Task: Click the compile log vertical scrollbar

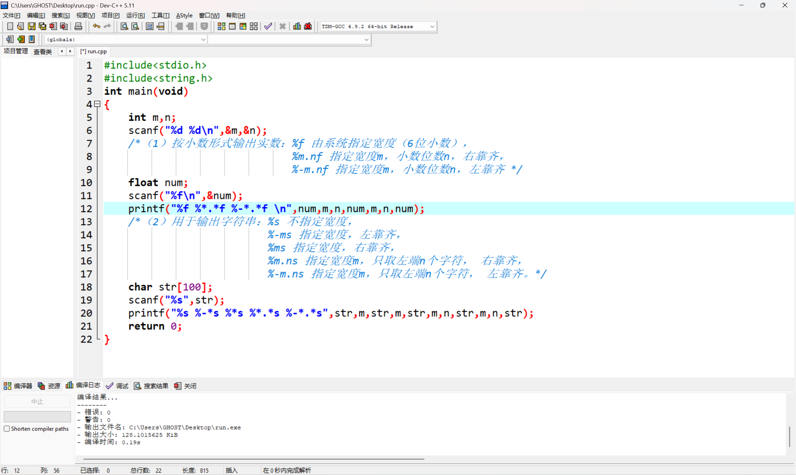Action: (789, 436)
